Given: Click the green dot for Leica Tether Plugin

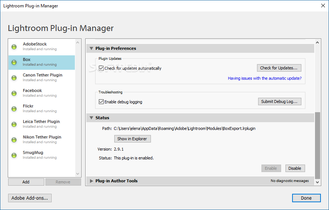Looking at the screenshot, I should 14,124.
